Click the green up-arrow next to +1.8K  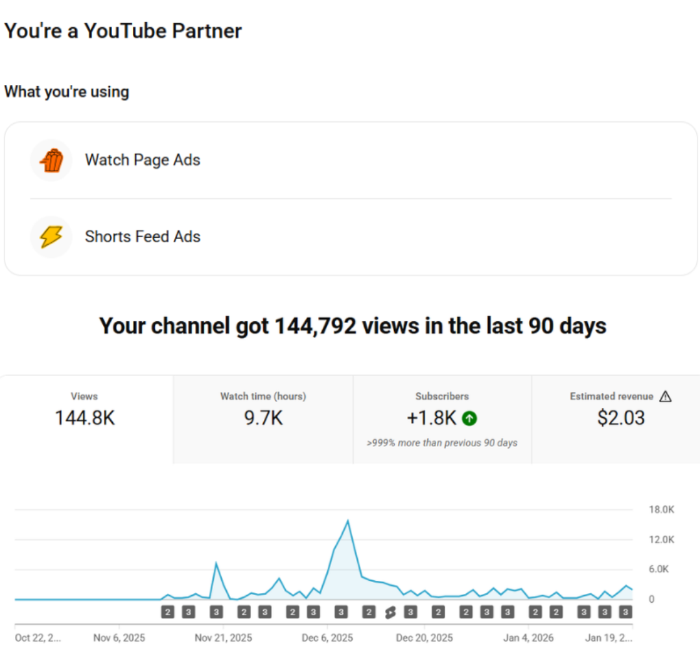point(469,418)
